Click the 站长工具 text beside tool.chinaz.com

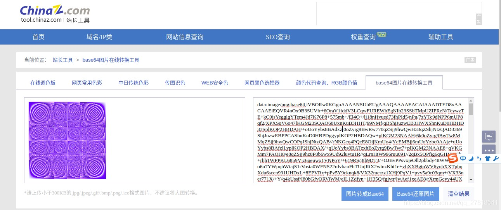[78, 20]
